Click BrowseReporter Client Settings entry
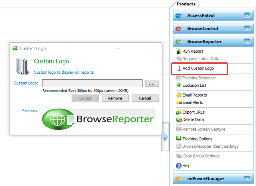This screenshot has width=256, height=186. point(210,146)
